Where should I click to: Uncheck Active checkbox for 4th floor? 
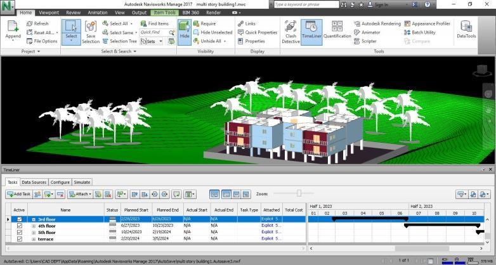coord(19,226)
